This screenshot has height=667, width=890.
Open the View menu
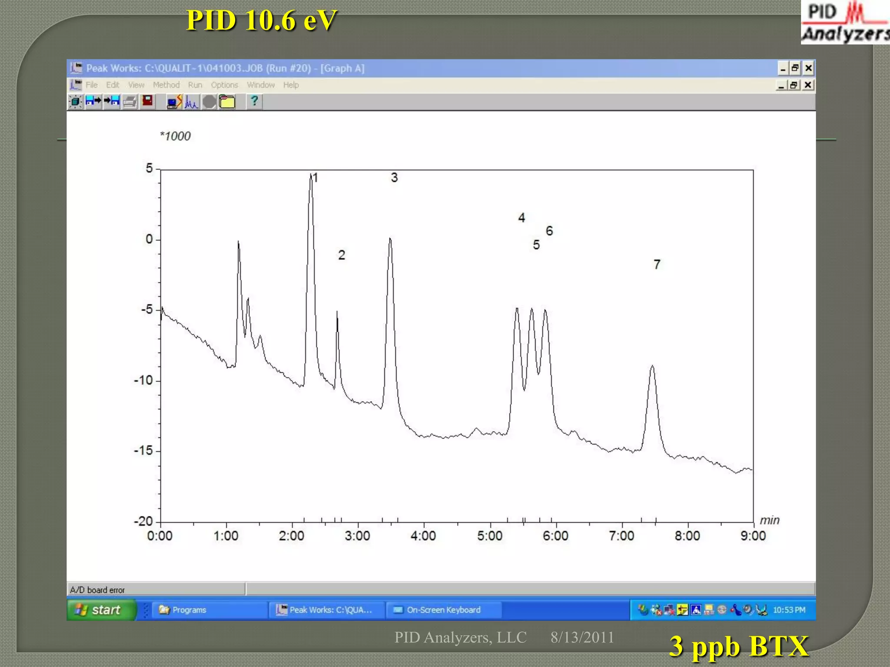coord(136,85)
